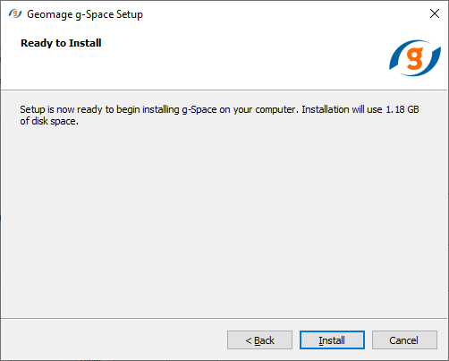
Task: Click the large g-Space logo in header
Action: pyautogui.click(x=415, y=58)
